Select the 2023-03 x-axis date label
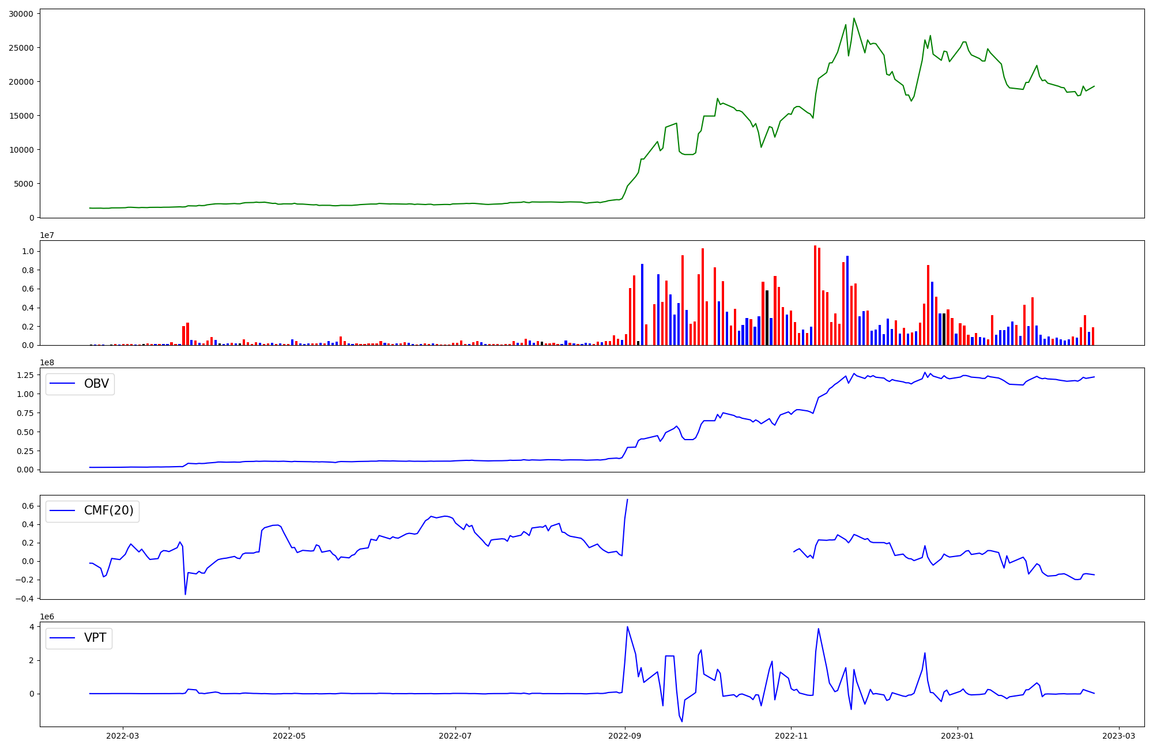This screenshot has width=1153, height=749. (x=1119, y=736)
